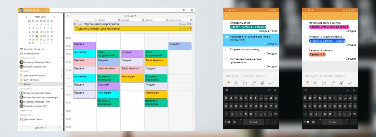Click the ДОБАВИТЬ button
The width and height of the screenshot is (376, 137).
click(x=40, y=127)
